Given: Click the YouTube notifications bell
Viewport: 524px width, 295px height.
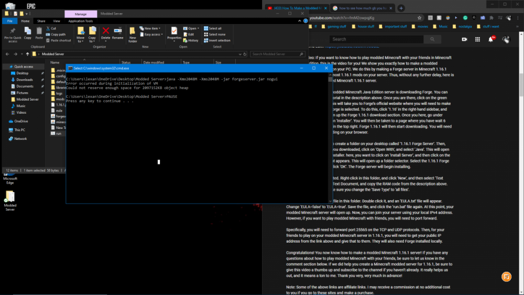Looking at the screenshot, I should [492, 39].
